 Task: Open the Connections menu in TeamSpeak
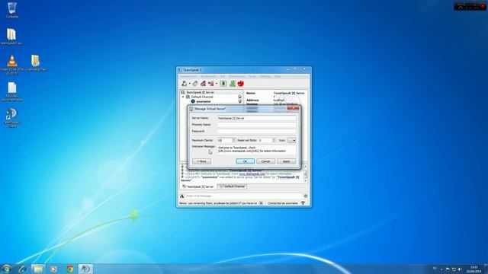point(188,76)
